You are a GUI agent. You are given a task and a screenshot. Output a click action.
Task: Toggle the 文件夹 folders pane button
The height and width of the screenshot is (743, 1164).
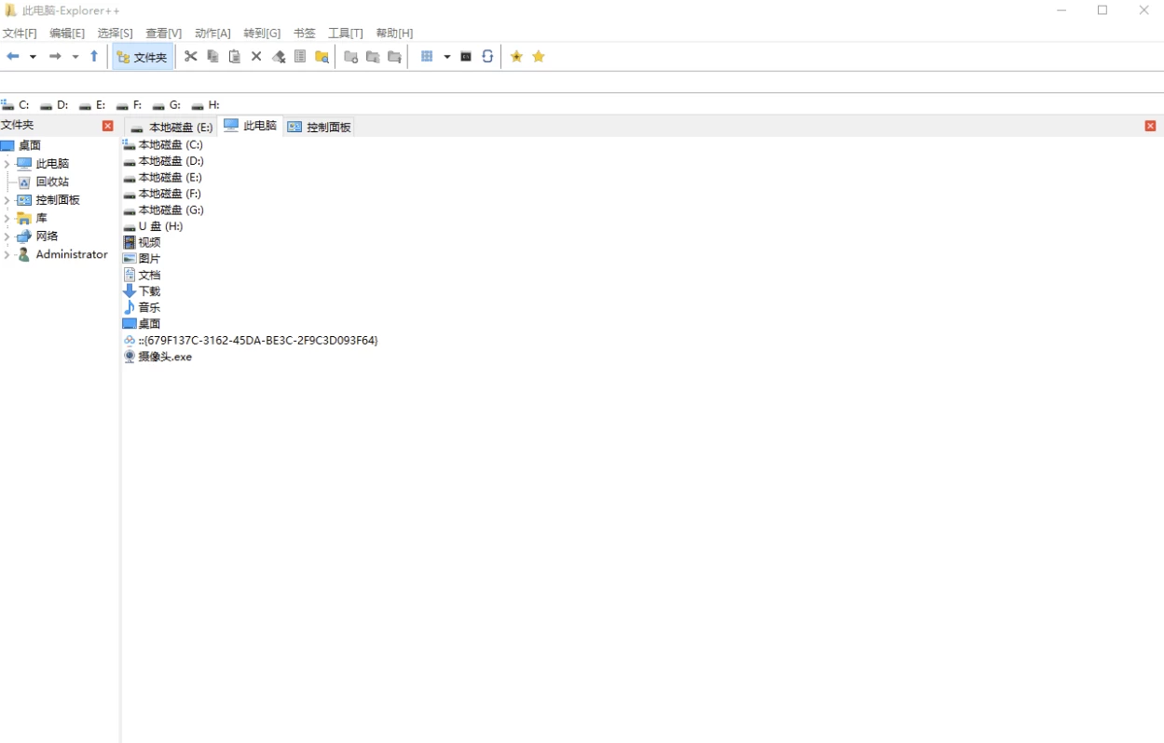(x=143, y=57)
